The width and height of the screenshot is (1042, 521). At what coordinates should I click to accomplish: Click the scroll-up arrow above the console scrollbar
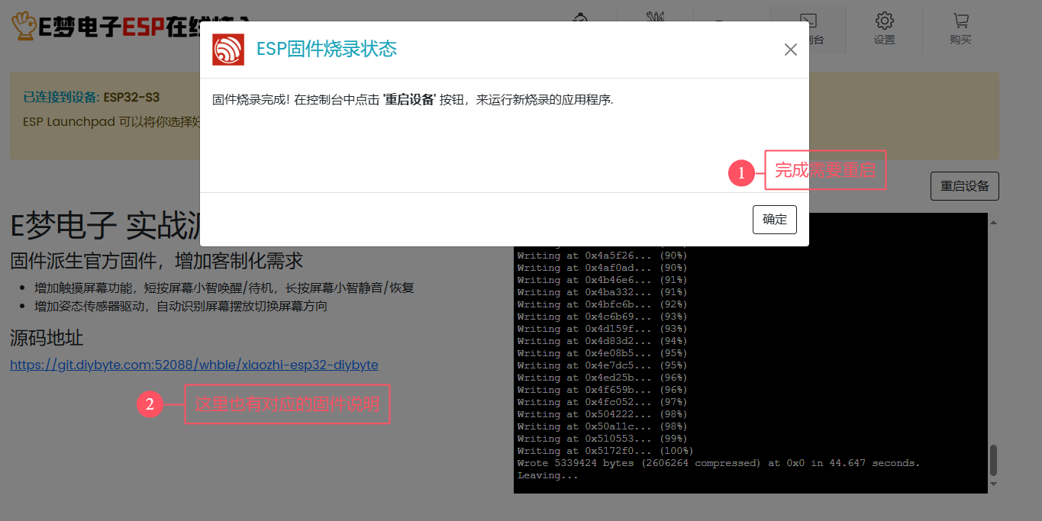click(993, 221)
